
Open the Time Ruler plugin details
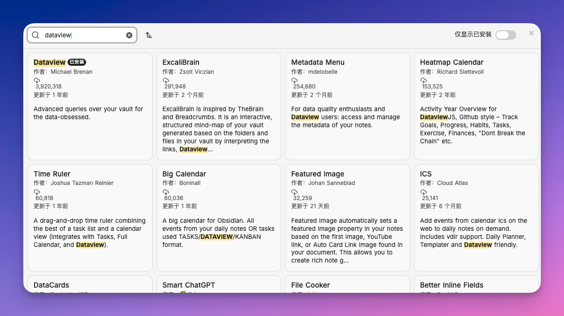(90, 218)
